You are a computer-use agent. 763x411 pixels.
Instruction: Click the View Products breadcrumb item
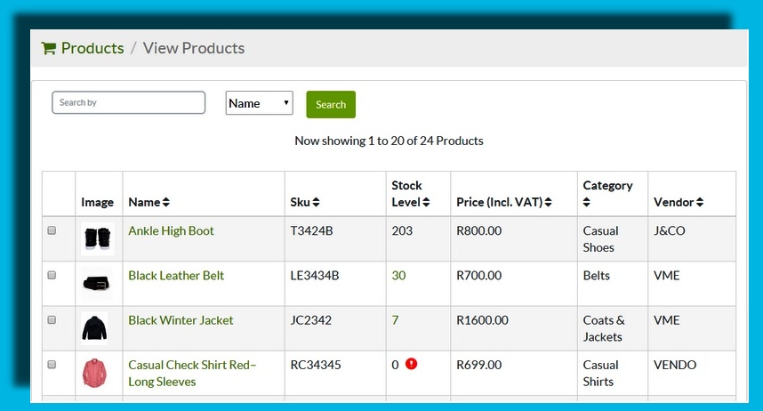click(x=193, y=48)
